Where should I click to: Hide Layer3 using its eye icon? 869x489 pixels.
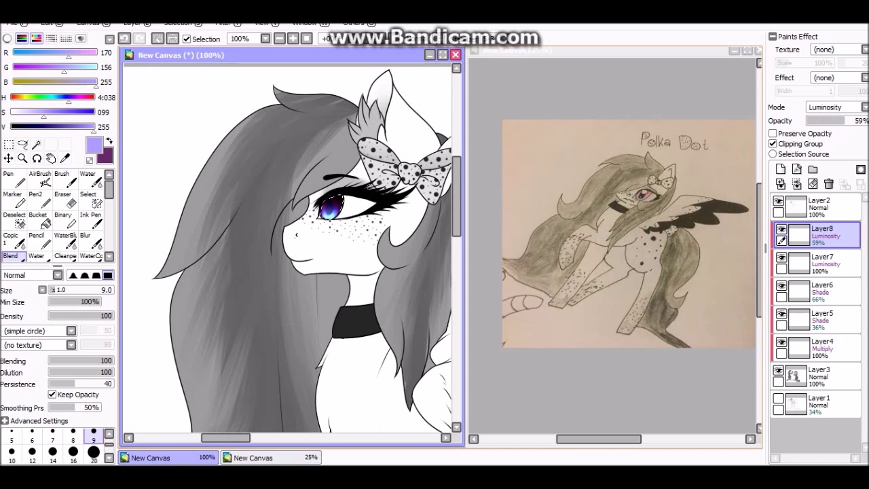tap(779, 370)
